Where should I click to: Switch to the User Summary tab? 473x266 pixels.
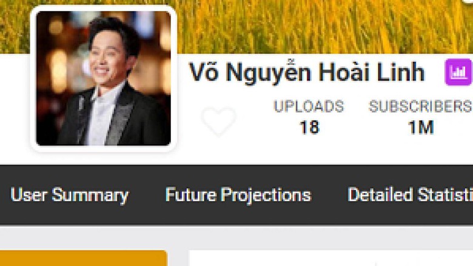(x=69, y=195)
